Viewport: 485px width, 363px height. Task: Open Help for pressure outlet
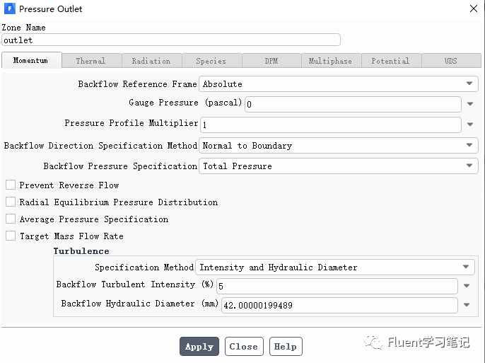click(x=286, y=346)
